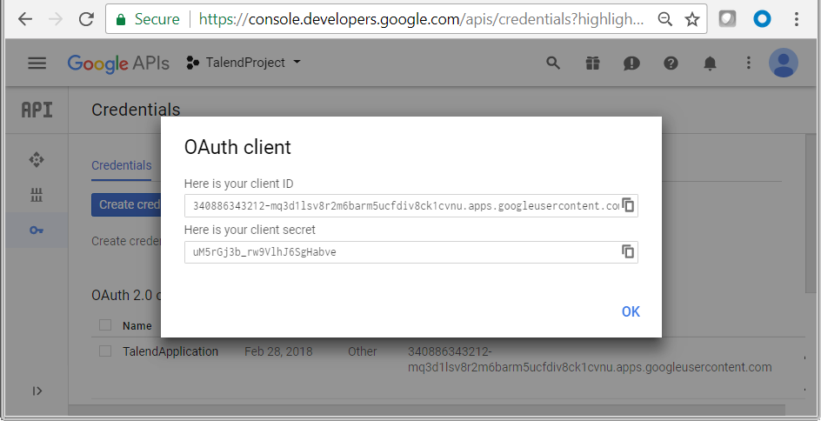Click the Feb 28, 2018 creation date
The width and height of the screenshot is (821, 421).
pyautogui.click(x=278, y=351)
